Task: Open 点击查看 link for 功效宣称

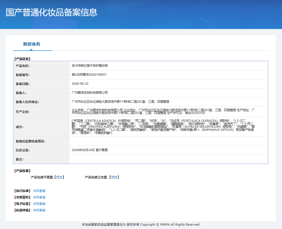Action: click(x=39, y=197)
